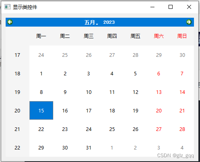The width and height of the screenshot is (200, 162).
Task: Click the 2023 year field
Action: pos(109,22)
